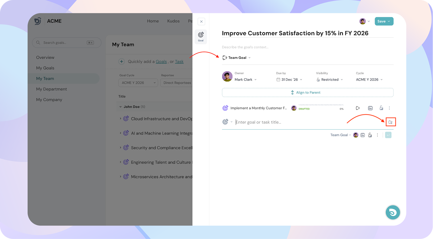Click the Team Goal type icon under description
The width and height of the screenshot is (433, 239).
point(225,58)
